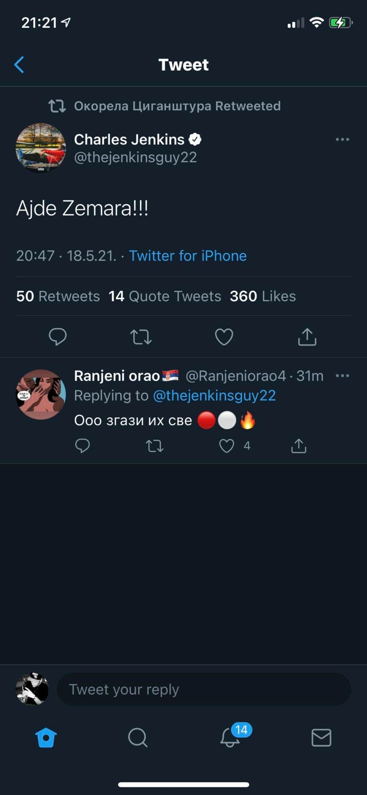Open the Home tab
This screenshot has height=795, width=367.
(x=46, y=738)
